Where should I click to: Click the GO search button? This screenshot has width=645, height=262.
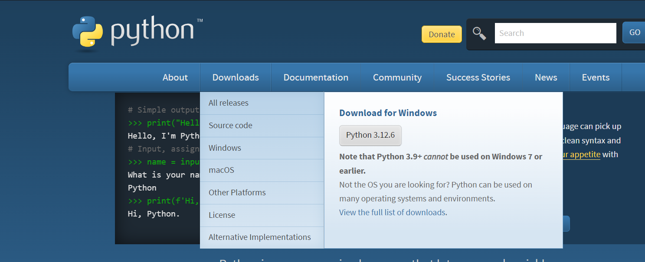point(635,33)
